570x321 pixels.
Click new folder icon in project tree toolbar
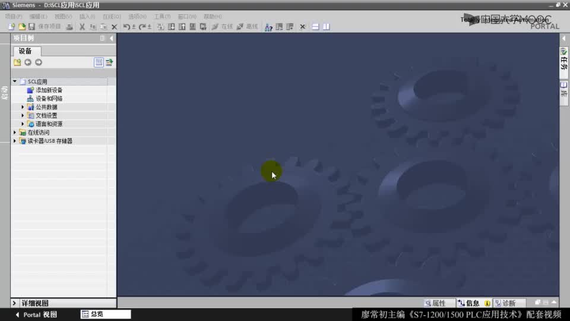[17, 62]
